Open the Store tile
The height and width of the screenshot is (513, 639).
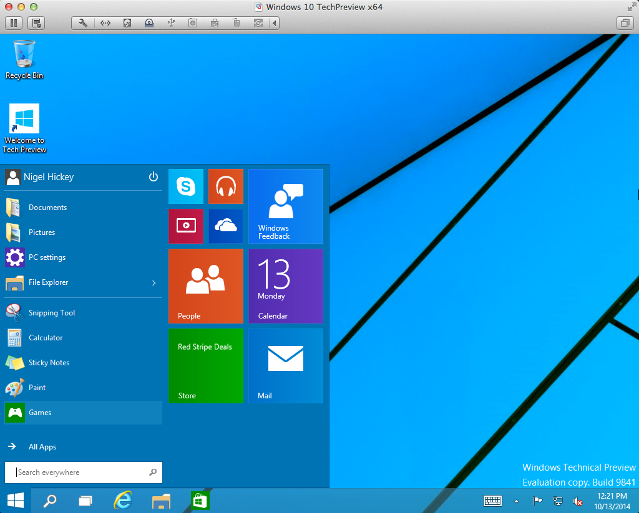click(x=206, y=366)
